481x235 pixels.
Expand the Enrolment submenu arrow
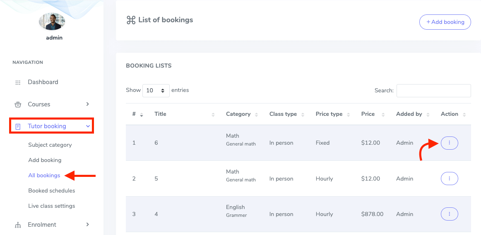tap(88, 224)
